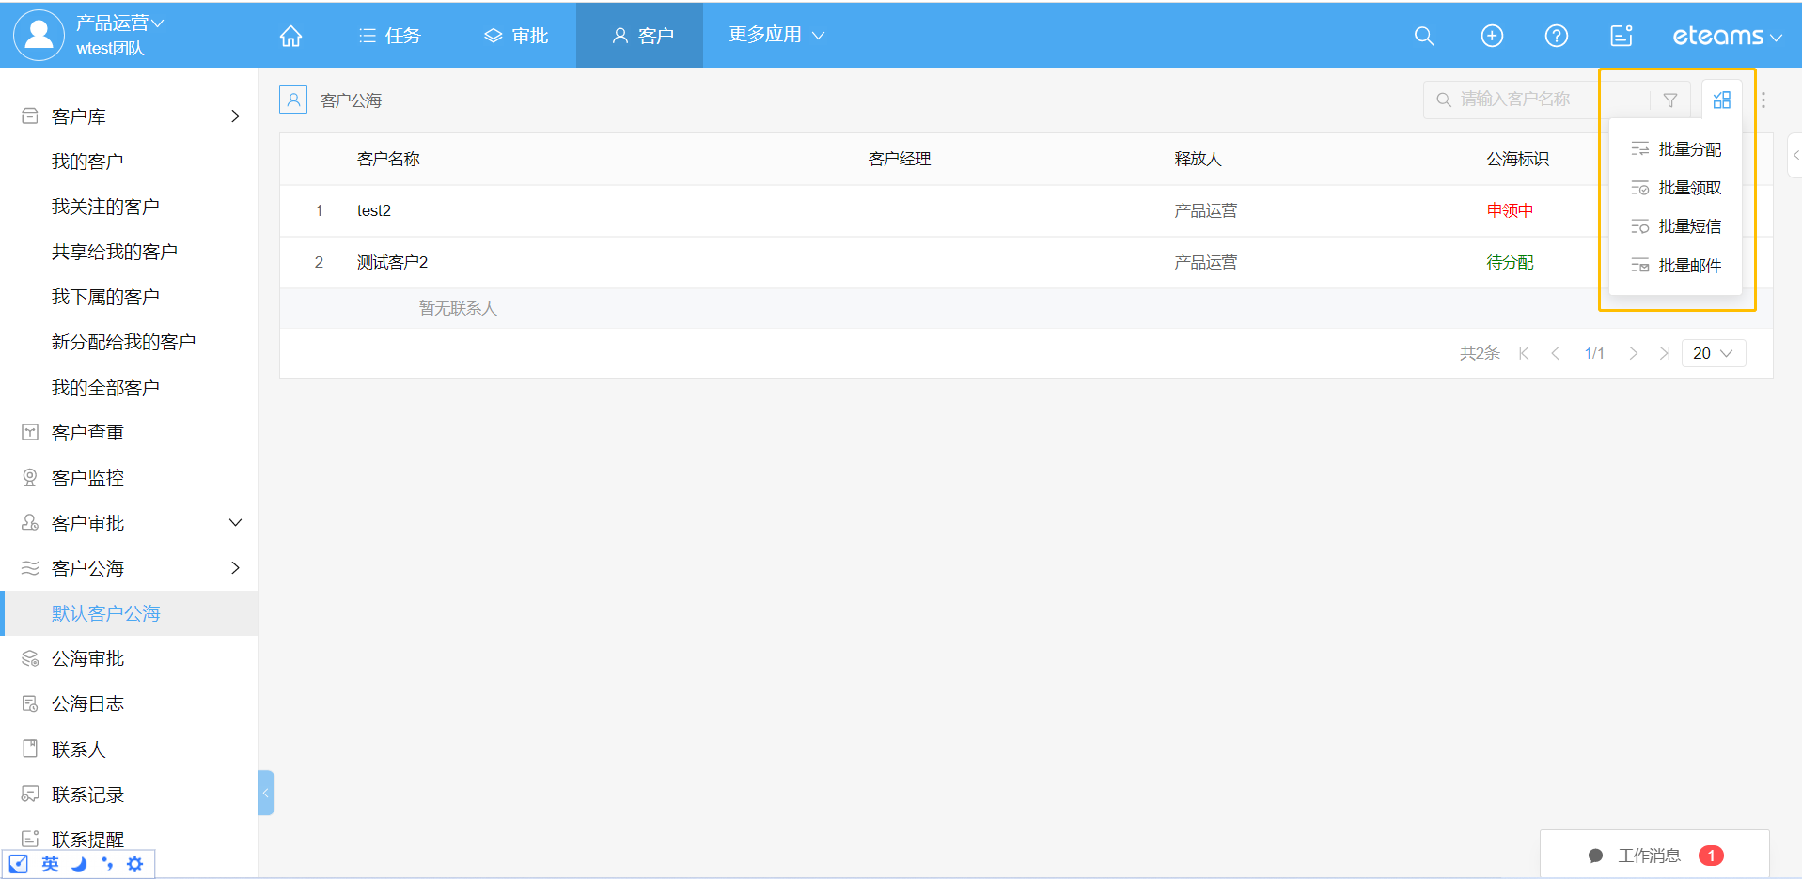The image size is (1802, 879).
Task: Click the home icon in top bar
Action: coord(290,36)
